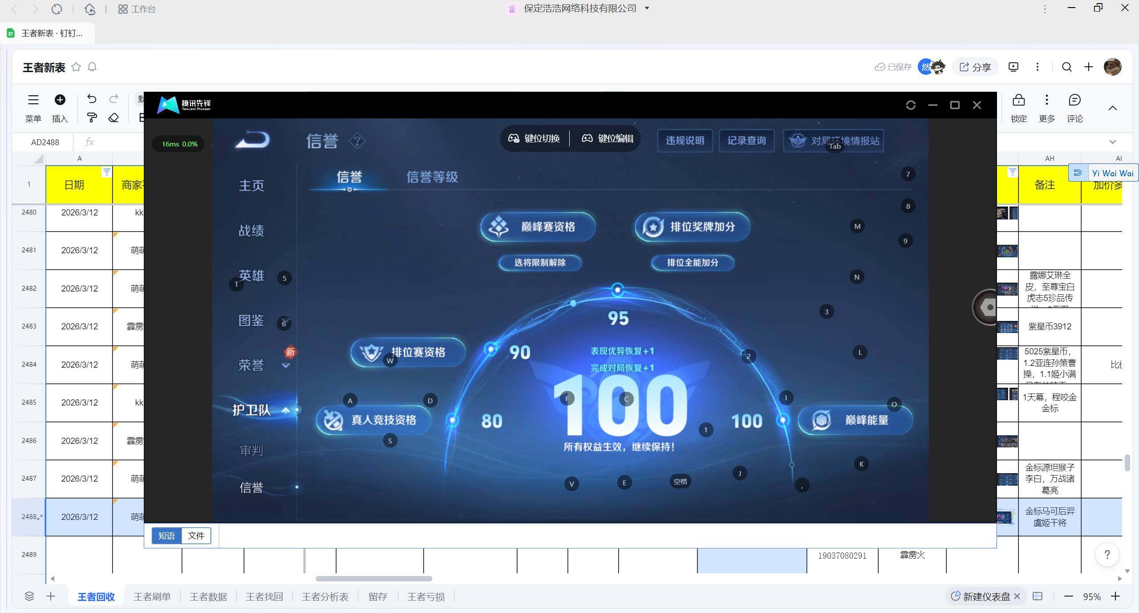
Task: Click the 违规说明 button
Action: click(685, 141)
